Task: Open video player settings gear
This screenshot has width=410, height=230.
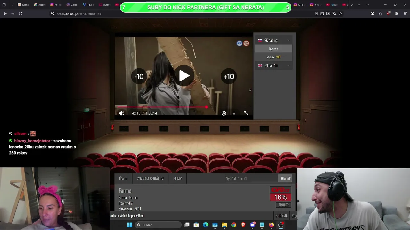Action: pos(224,113)
